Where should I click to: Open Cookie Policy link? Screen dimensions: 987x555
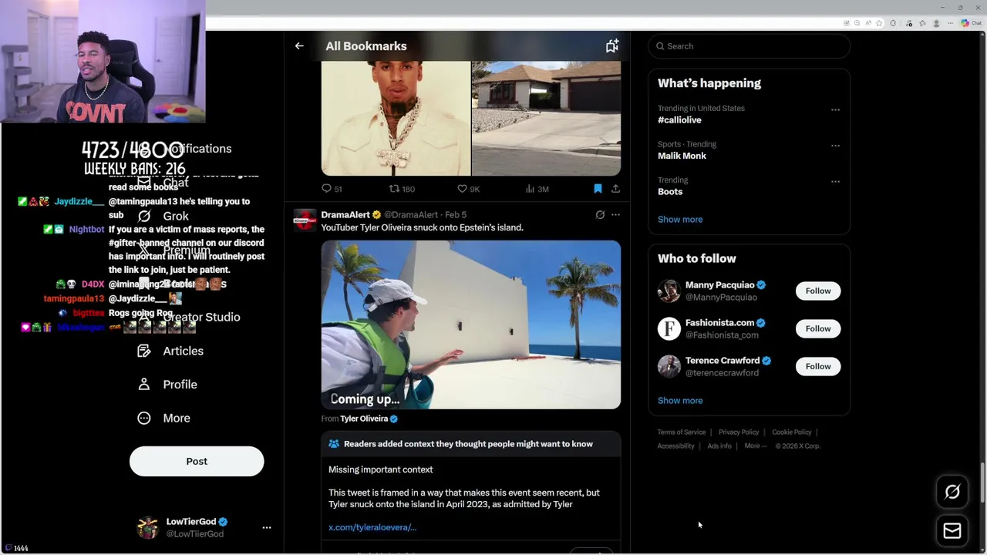point(792,432)
